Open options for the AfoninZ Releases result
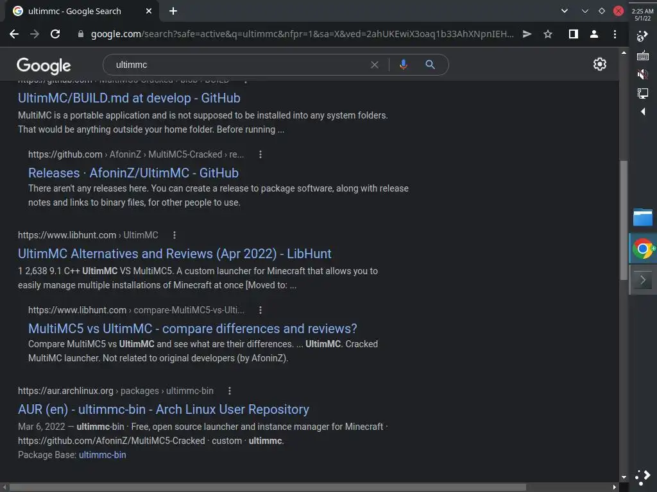 tap(260, 154)
